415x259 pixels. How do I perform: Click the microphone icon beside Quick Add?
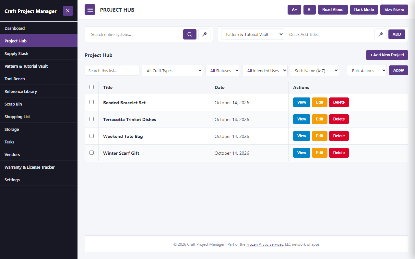(380, 34)
